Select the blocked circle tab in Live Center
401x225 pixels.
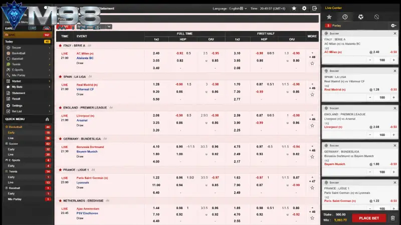(376, 17)
